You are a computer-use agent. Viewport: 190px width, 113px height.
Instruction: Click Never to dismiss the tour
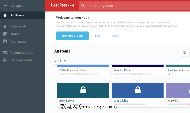coord(115,36)
